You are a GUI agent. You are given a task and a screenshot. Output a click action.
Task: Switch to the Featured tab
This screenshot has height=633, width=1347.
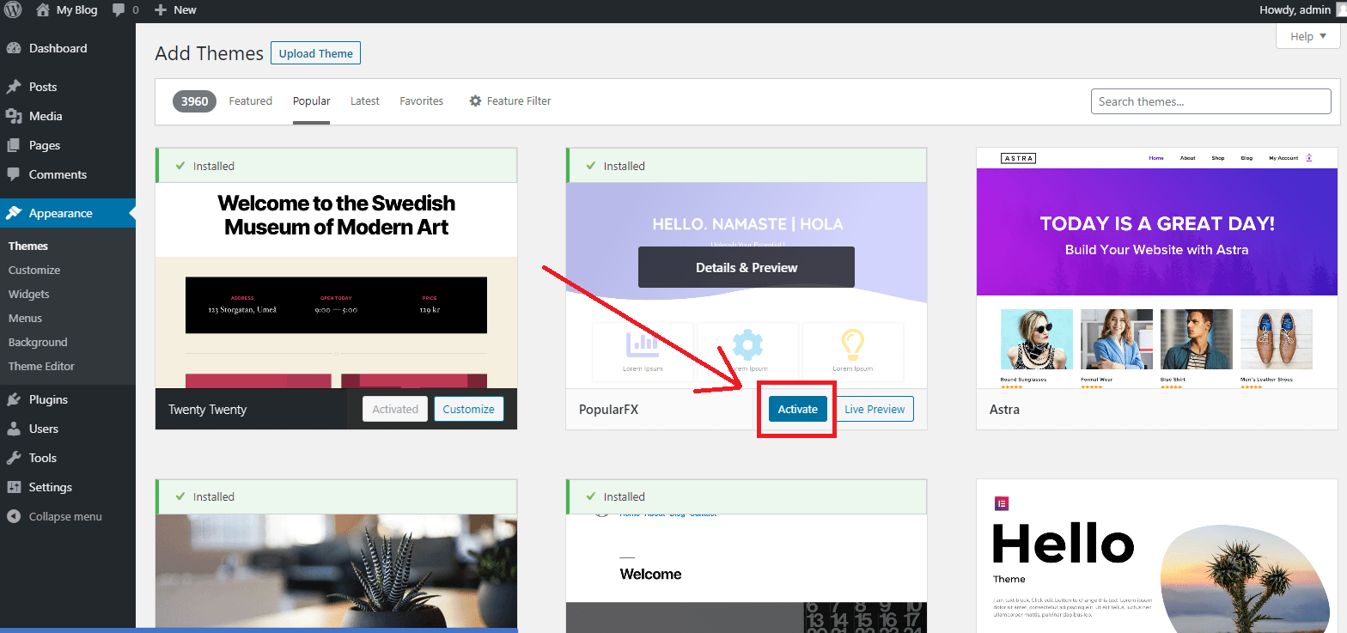(x=250, y=100)
